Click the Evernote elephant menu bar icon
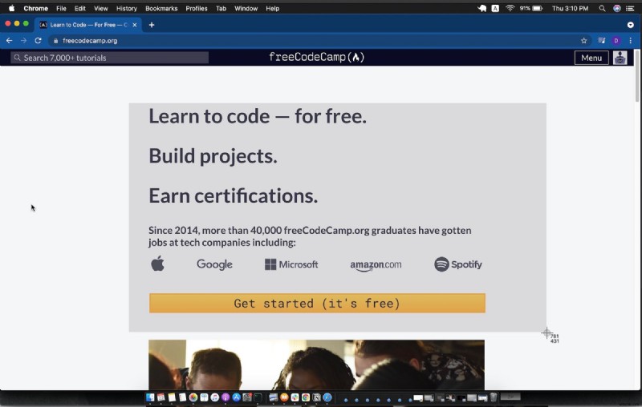Viewport: 642px width, 407px height. [x=482, y=8]
